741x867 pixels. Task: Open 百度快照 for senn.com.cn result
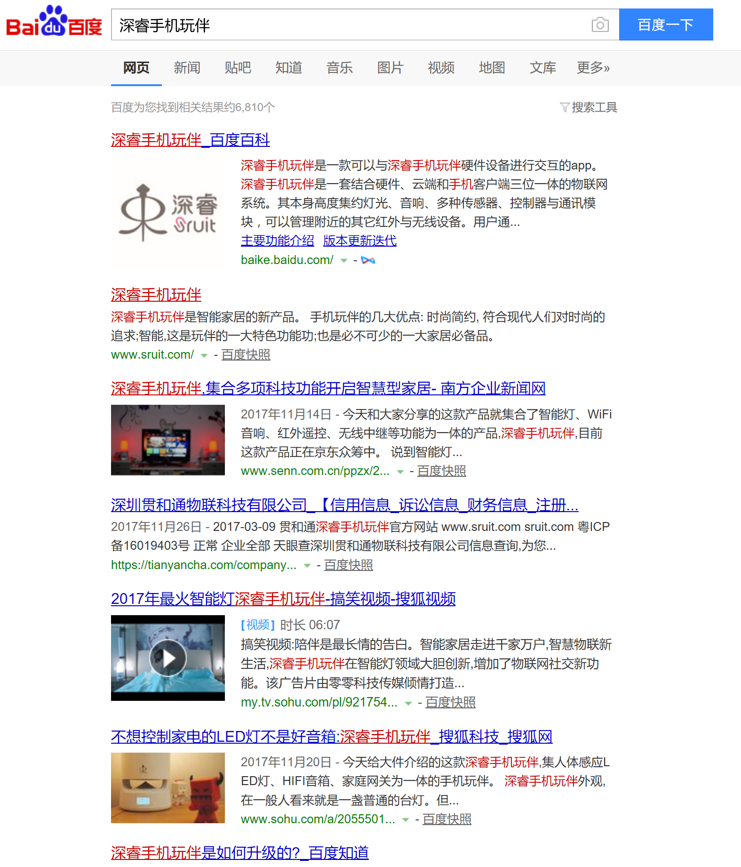[442, 471]
